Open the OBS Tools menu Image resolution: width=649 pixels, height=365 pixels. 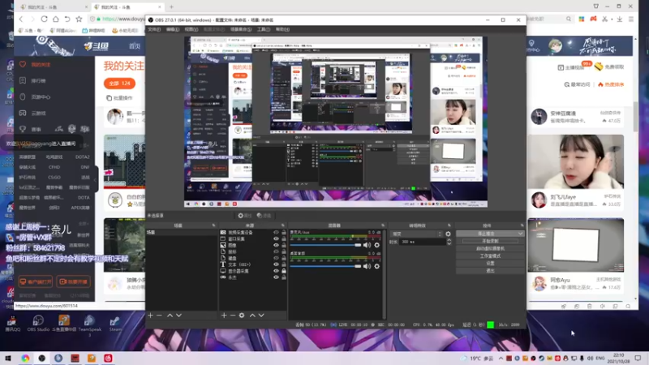point(264,29)
